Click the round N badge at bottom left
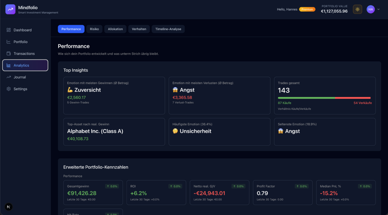388x215 pixels. click(9, 207)
